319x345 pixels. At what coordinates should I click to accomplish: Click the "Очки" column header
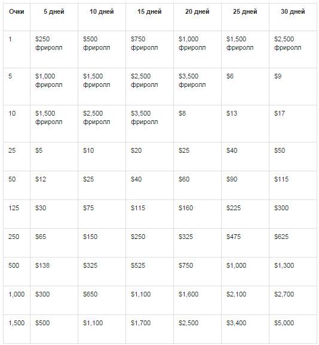pos(17,17)
